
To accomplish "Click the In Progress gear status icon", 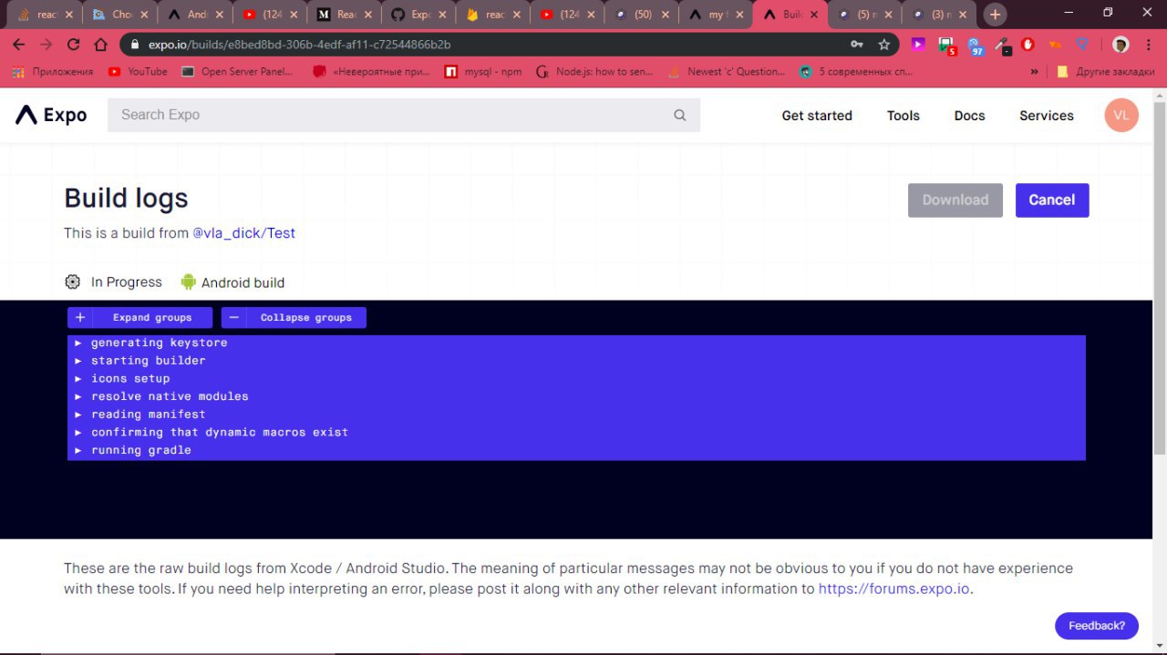I will [73, 281].
